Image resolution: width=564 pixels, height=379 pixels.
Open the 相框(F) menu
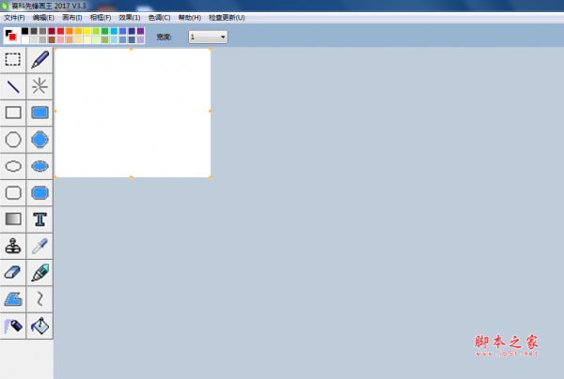point(101,18)
